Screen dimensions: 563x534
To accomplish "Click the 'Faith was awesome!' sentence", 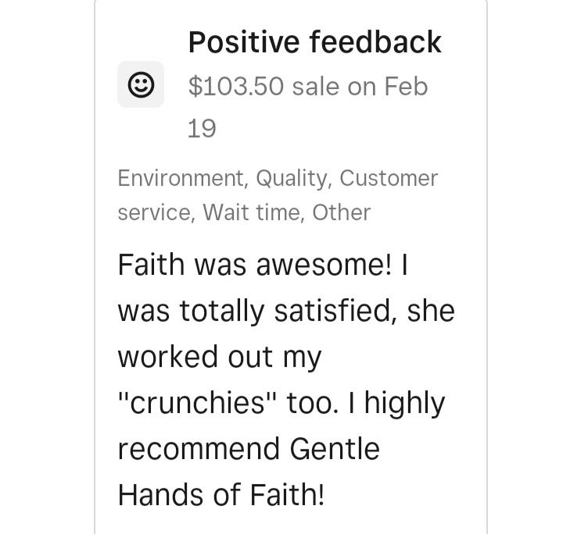I will [x=255, y=265].
